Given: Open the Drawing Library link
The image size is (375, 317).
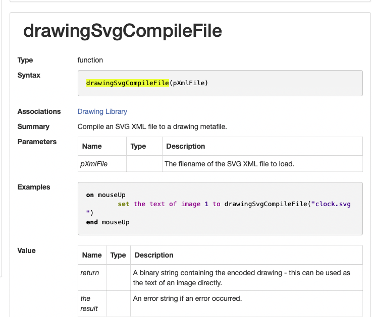Looking at the screenshot, I should 102,111.
